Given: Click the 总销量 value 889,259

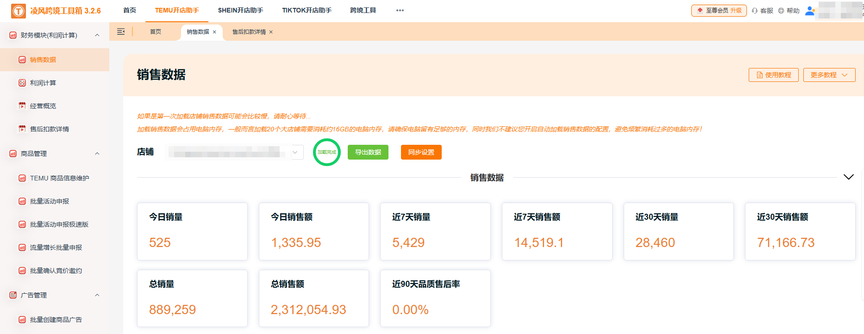Looking at the screenshot, I should [x=172, y=309].
